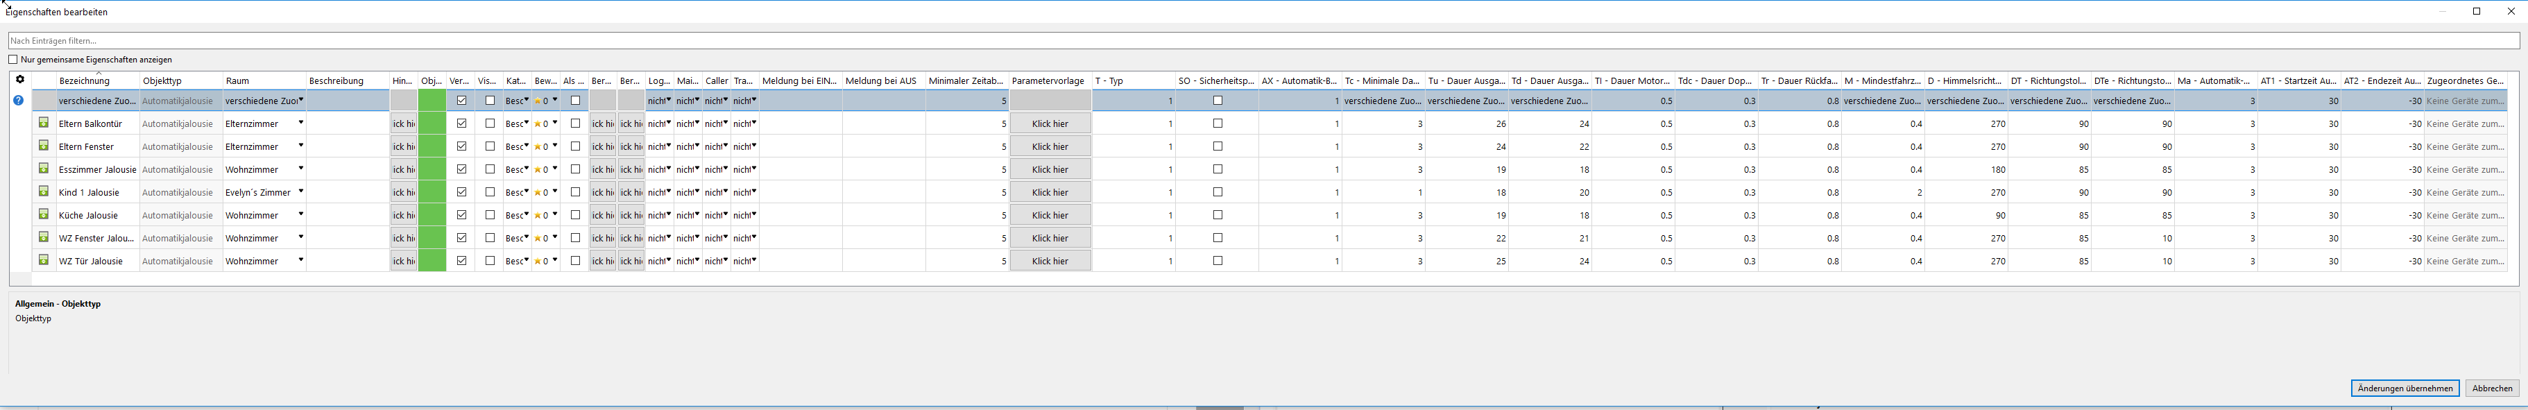Select the Küche Jalousie row icon
This screenshot has height=410, width=2528.
tap(43, 214)
